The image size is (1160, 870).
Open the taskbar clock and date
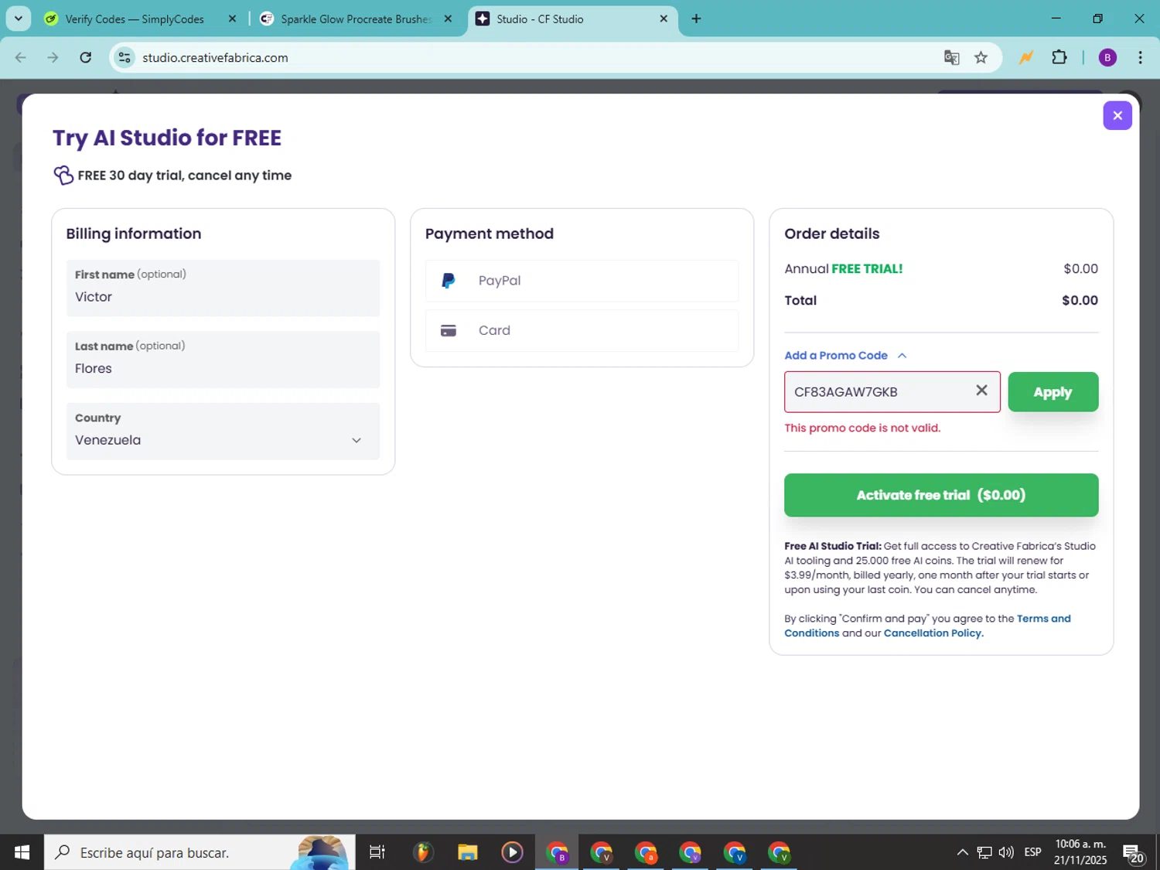(x=1080, y=852)
